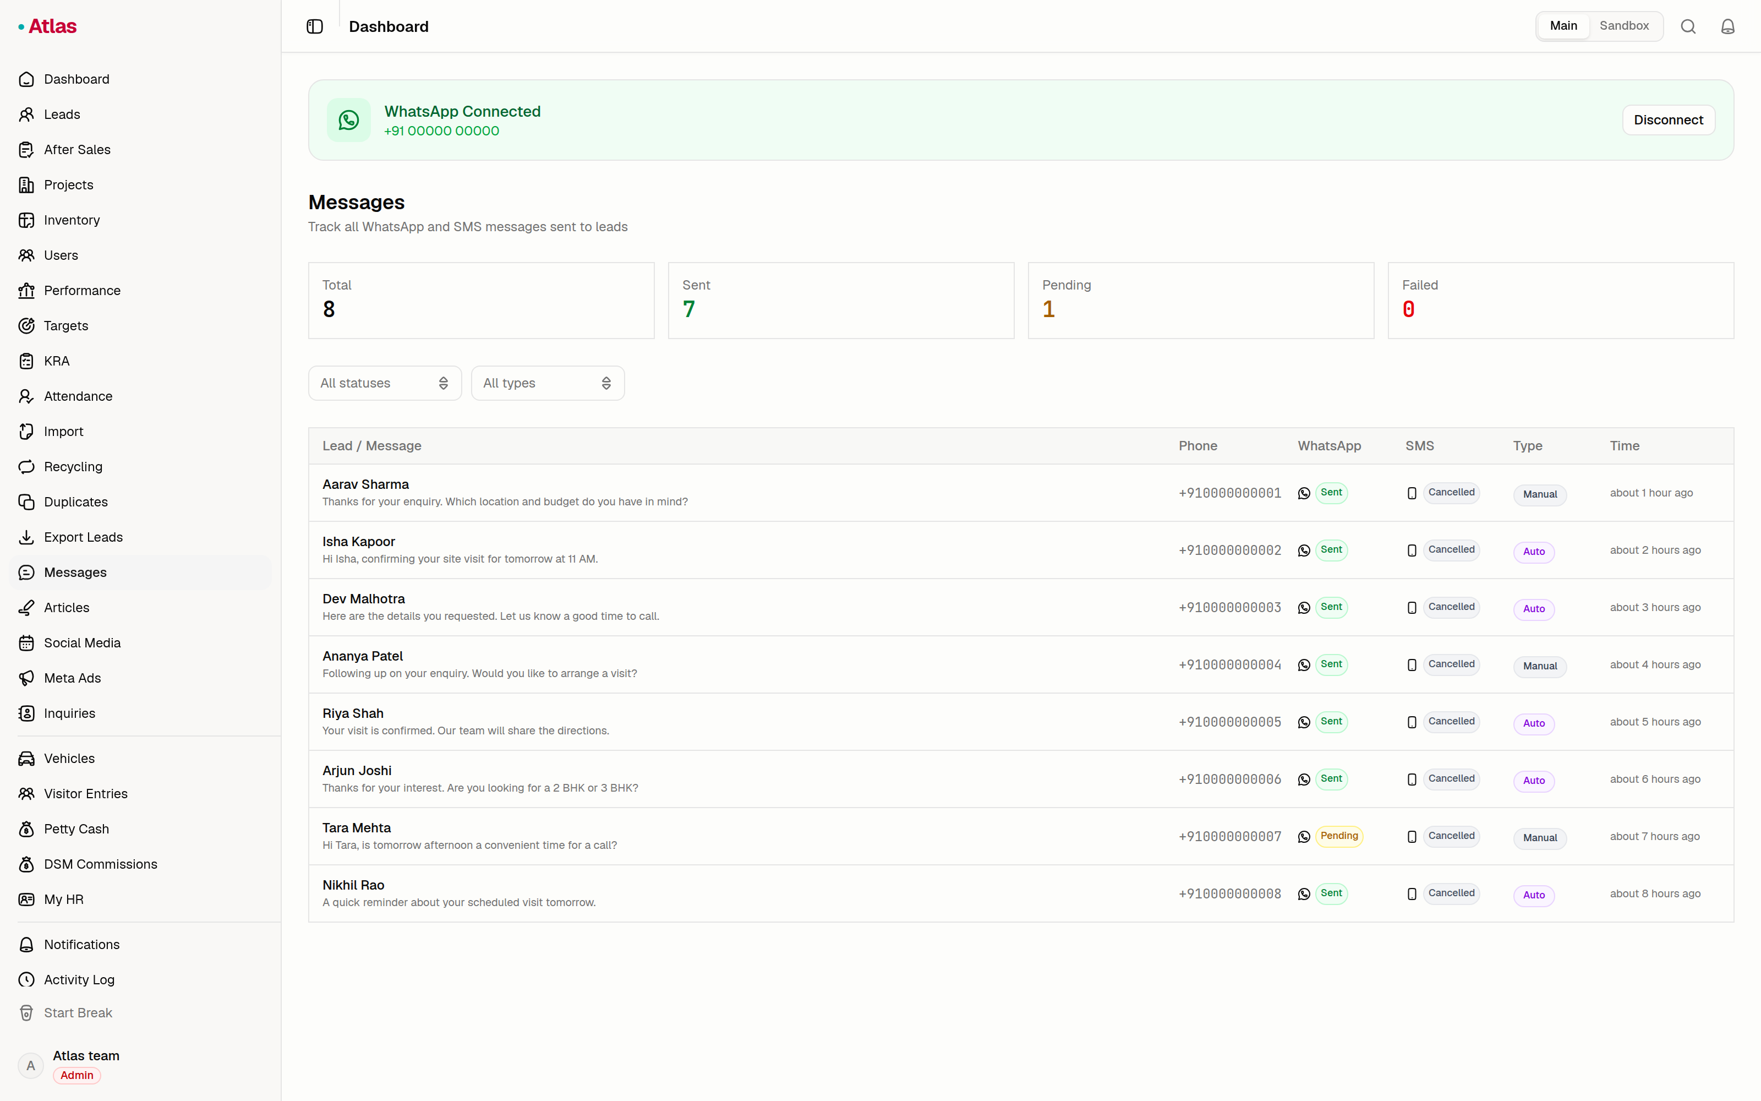Click the Export Leads download icon
Screen dimensions: 1761x1101
[x=27, y=537]
